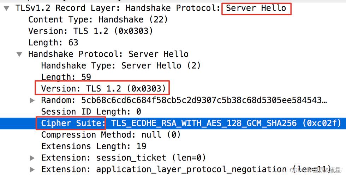Select the Session ID Length: 0 row

tap(91, 112)
